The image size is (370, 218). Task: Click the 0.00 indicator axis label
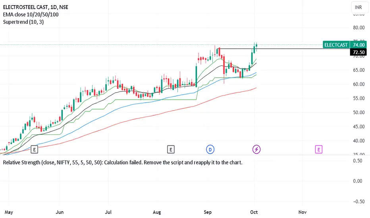point(358,181)
